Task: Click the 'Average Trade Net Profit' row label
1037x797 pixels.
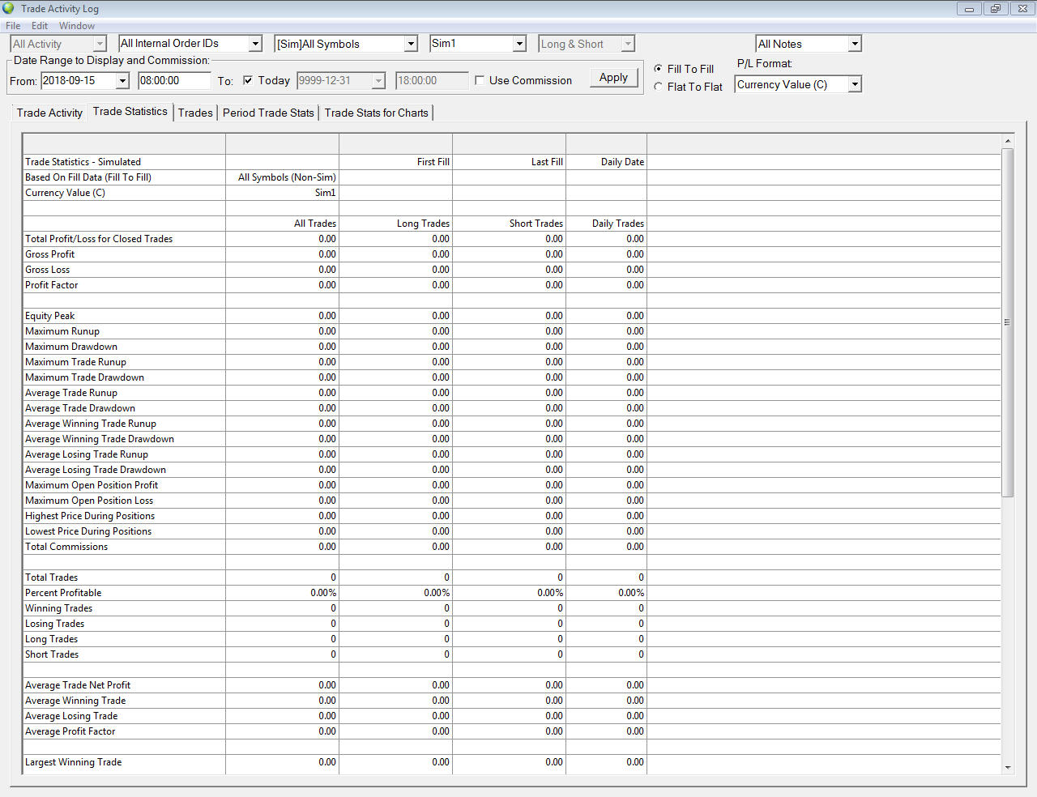Action: click(x=78, y=685)
